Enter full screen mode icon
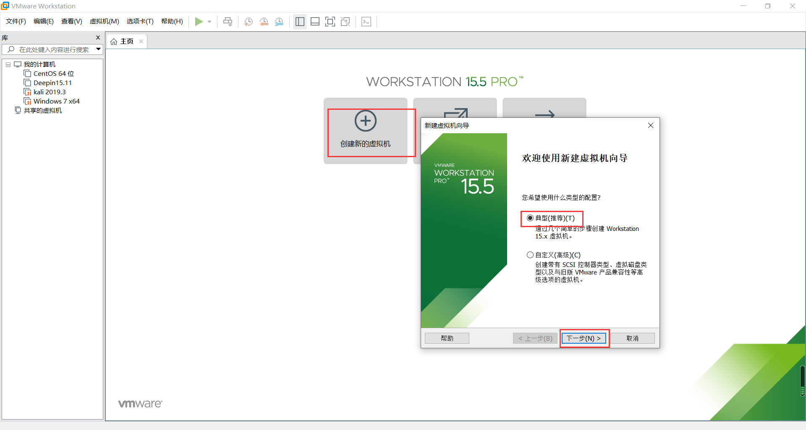The width and height of the screenshot is (806, 430). click(x=330, y=21)
